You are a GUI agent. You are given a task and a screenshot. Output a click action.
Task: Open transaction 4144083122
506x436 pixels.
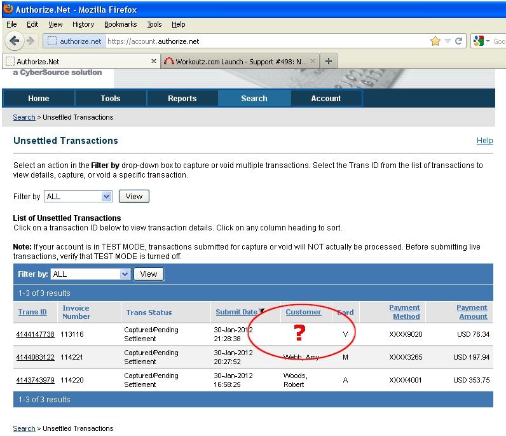(x=35, y=357)
